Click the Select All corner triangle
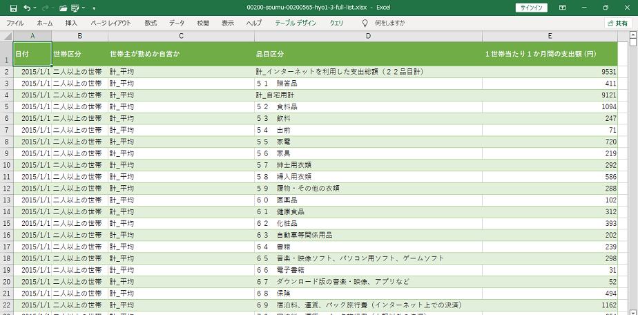638x315 pixels. 7,36
